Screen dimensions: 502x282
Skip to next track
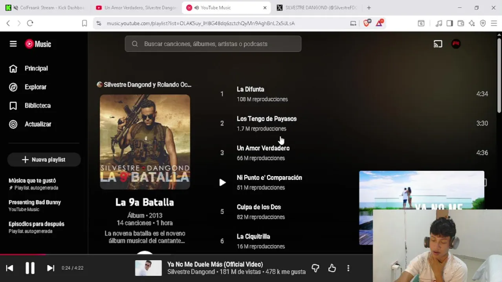[51, 268]
